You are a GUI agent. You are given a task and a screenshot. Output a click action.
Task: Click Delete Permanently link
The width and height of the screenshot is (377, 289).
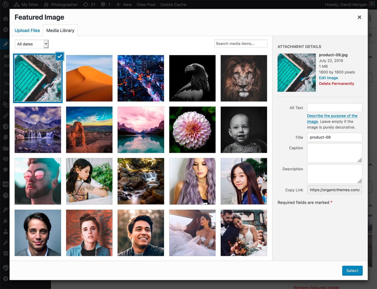[x=336, y=84]
